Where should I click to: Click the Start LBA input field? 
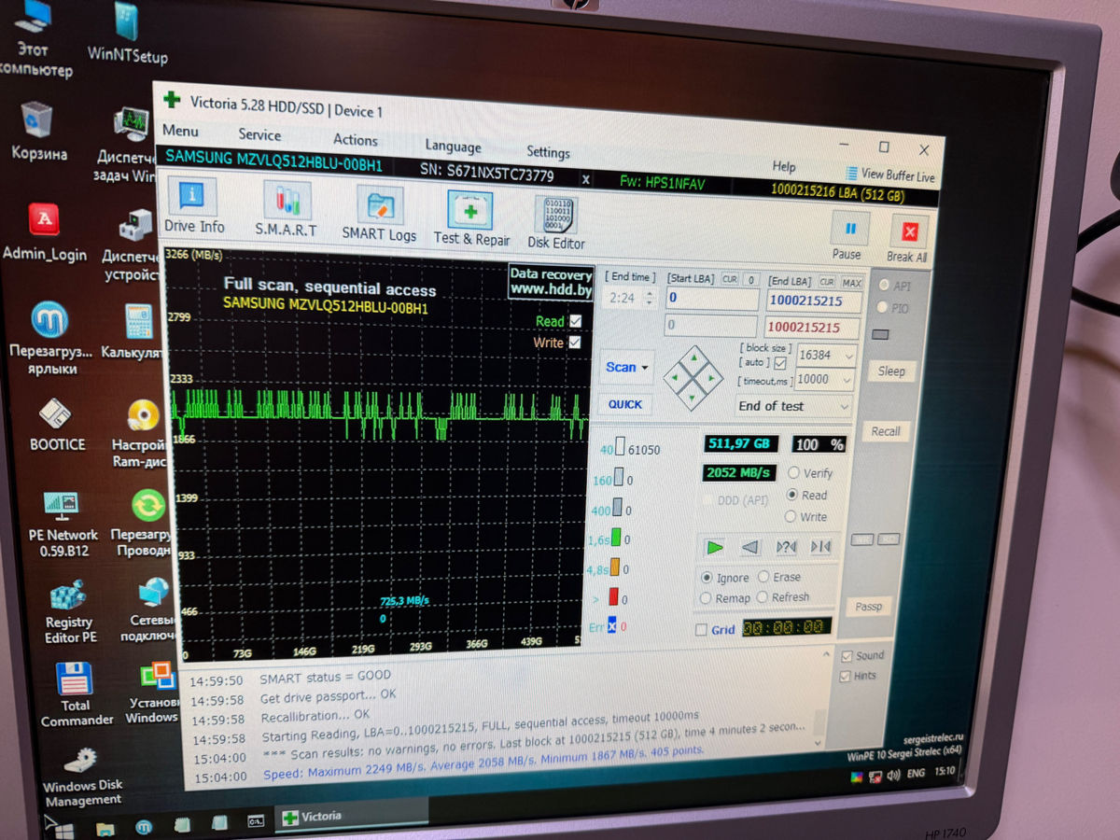click(712, 300)
